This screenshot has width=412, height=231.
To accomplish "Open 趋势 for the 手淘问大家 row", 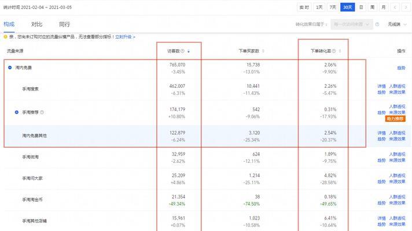I will pos(381,181).
